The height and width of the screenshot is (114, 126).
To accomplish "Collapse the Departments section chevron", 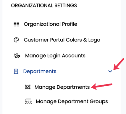I will (110, 71).
